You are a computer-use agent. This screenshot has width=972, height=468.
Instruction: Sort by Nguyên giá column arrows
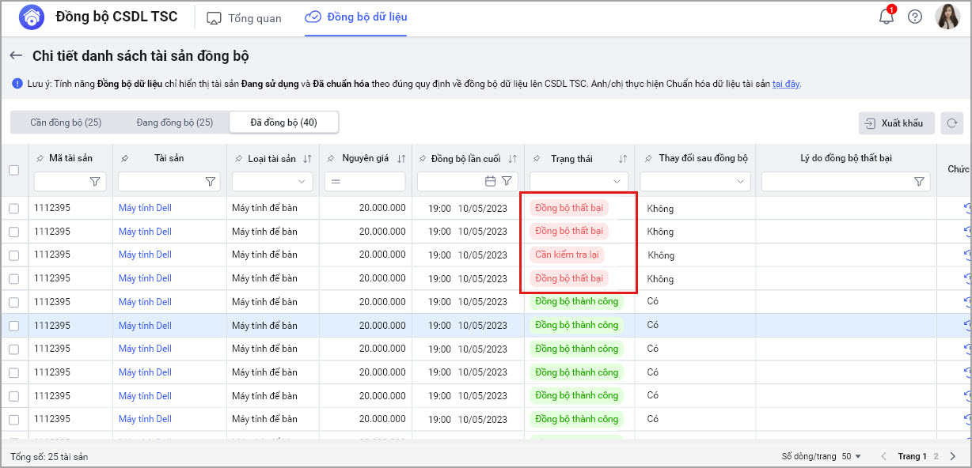(x=401, y=159)
